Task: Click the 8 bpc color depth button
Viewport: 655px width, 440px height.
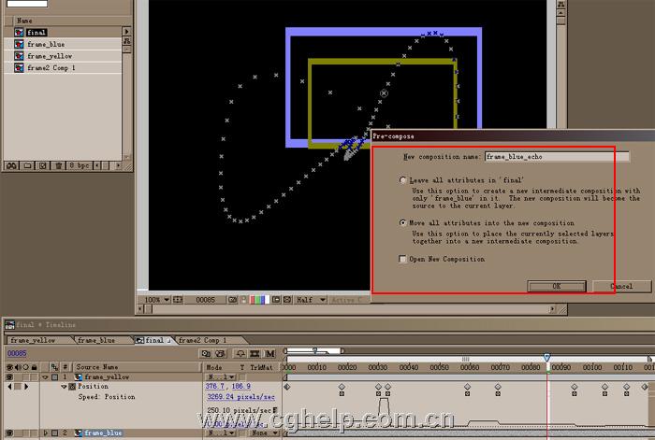Action: coord(79,165)
